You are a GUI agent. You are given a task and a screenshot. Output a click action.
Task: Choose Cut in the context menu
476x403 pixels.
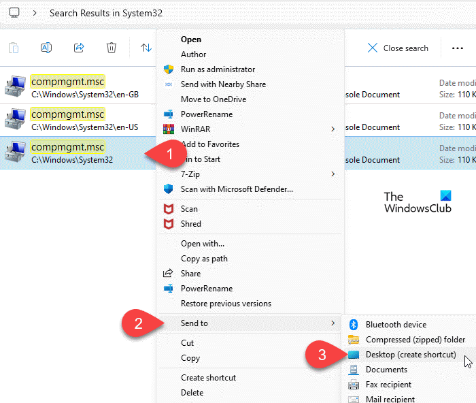[x=187, y=343]
